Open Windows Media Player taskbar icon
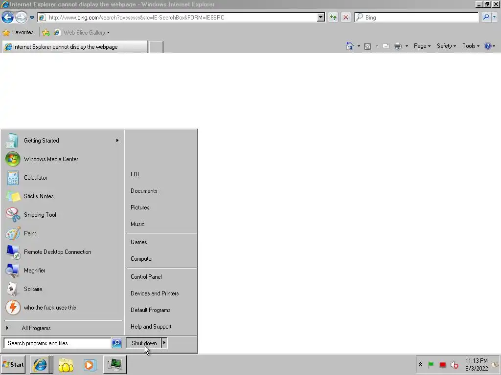Viewport: 501px width, 375px height. point(90,364)
